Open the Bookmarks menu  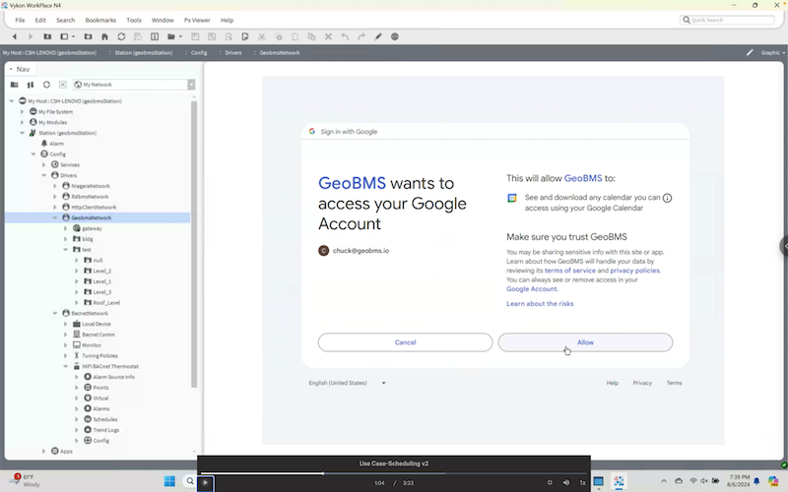click(x=100, y=20)
